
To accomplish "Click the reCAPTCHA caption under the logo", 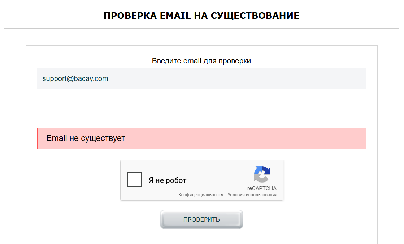I will pos(262,188).
